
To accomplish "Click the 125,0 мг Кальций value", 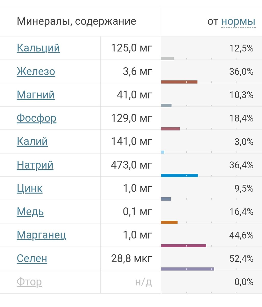I will [131, 48].
